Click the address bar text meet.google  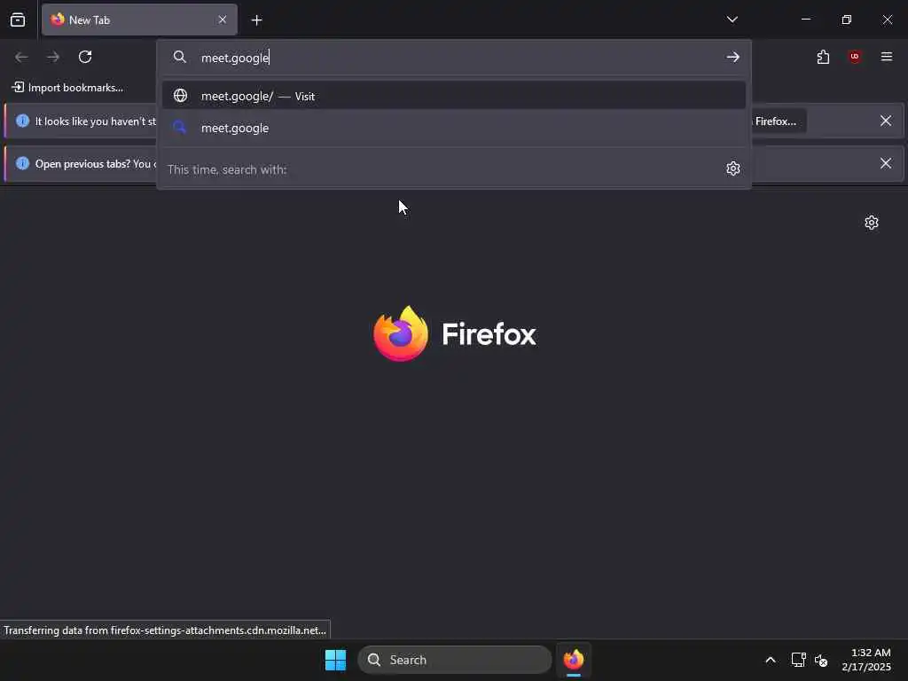[x=234, y=58]
